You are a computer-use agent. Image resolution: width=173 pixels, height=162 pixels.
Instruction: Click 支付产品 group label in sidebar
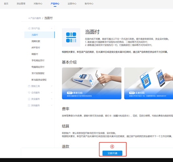(36, 28)
